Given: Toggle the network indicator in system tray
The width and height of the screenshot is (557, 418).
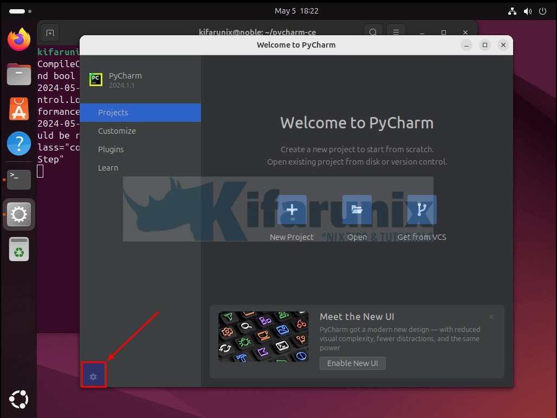Looking at the screenshot, I should (512, 11).
